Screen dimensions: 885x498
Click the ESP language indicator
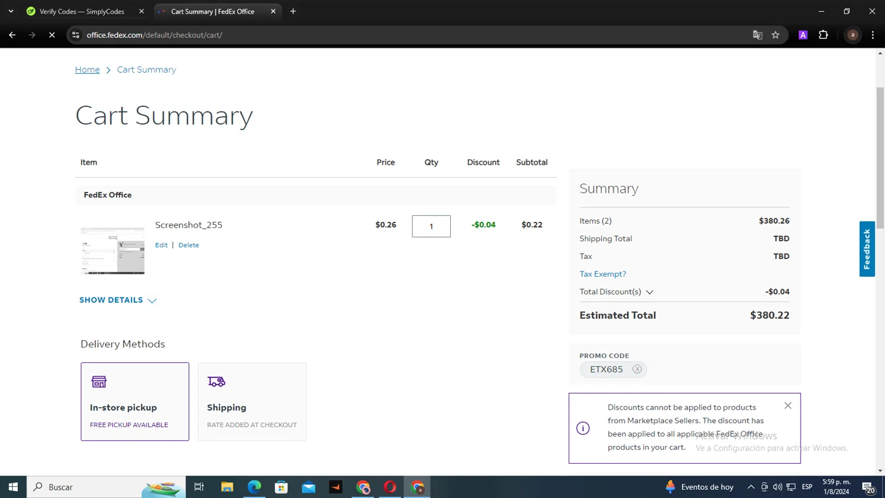click(x=807, y=487)
